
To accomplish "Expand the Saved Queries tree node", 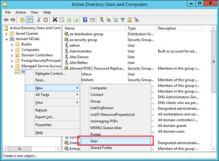I will pos(6,34).
